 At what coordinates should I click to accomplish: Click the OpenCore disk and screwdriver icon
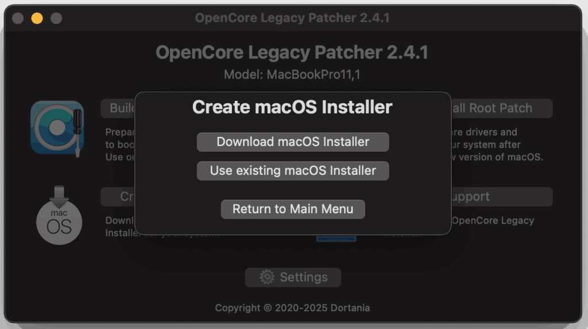[57, 128]
